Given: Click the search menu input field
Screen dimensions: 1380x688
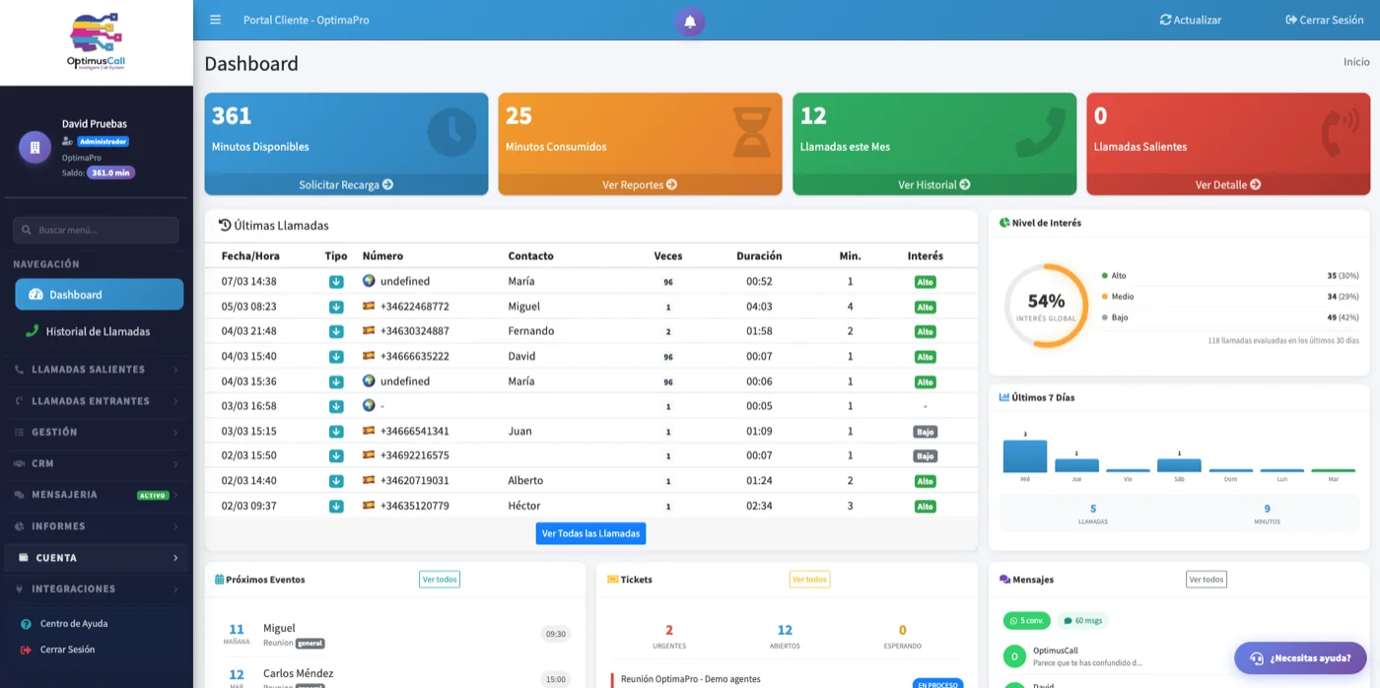Looking at the screenshot, I should (x=96, y=230).
